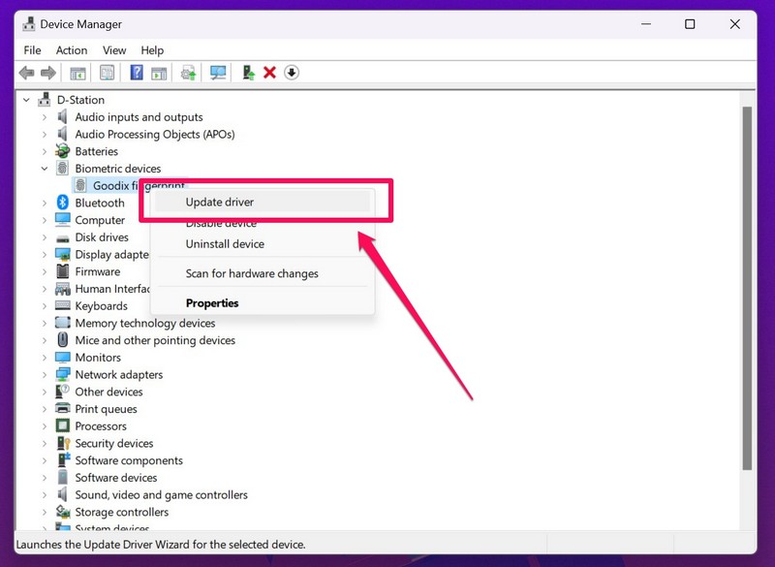Open the Action menu
Viewport: 775px width, 567px height.
(72, 49)
